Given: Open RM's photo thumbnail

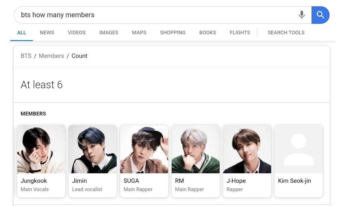Looking at the screenshot, I should (x=196, y=149).
